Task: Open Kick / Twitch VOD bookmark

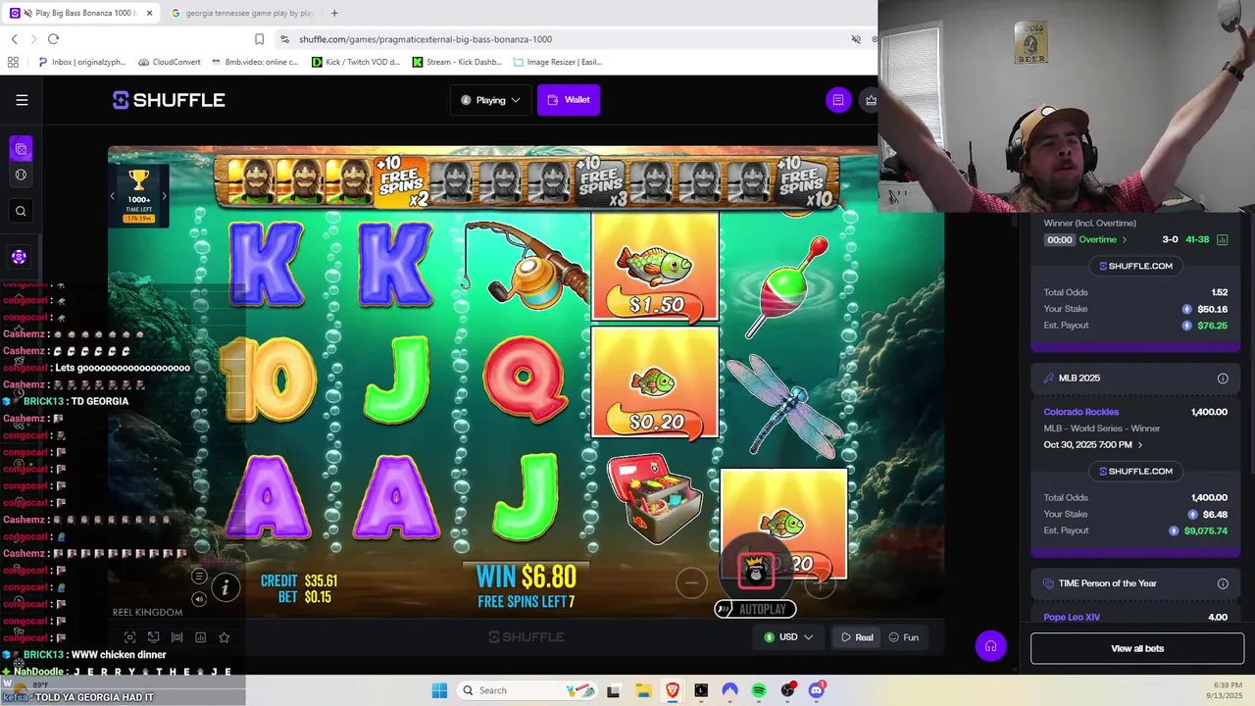Action: (356, 62)
